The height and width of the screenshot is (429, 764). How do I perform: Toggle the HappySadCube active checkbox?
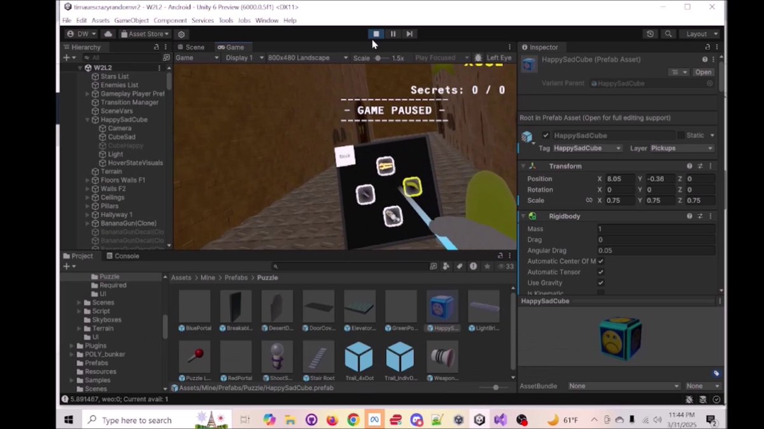546,135
